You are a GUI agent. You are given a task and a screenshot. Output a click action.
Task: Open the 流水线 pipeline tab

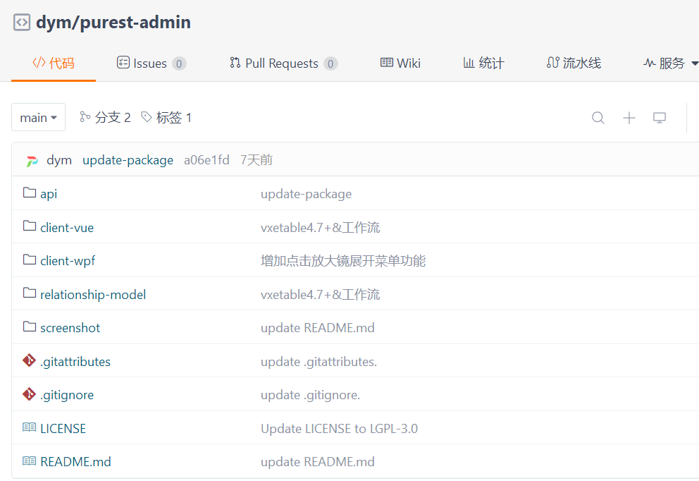pos(574,63)
